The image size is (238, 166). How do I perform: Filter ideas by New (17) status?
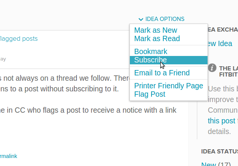pos(216,164)
